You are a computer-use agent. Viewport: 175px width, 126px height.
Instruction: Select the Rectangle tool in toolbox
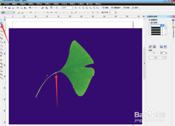1,42
